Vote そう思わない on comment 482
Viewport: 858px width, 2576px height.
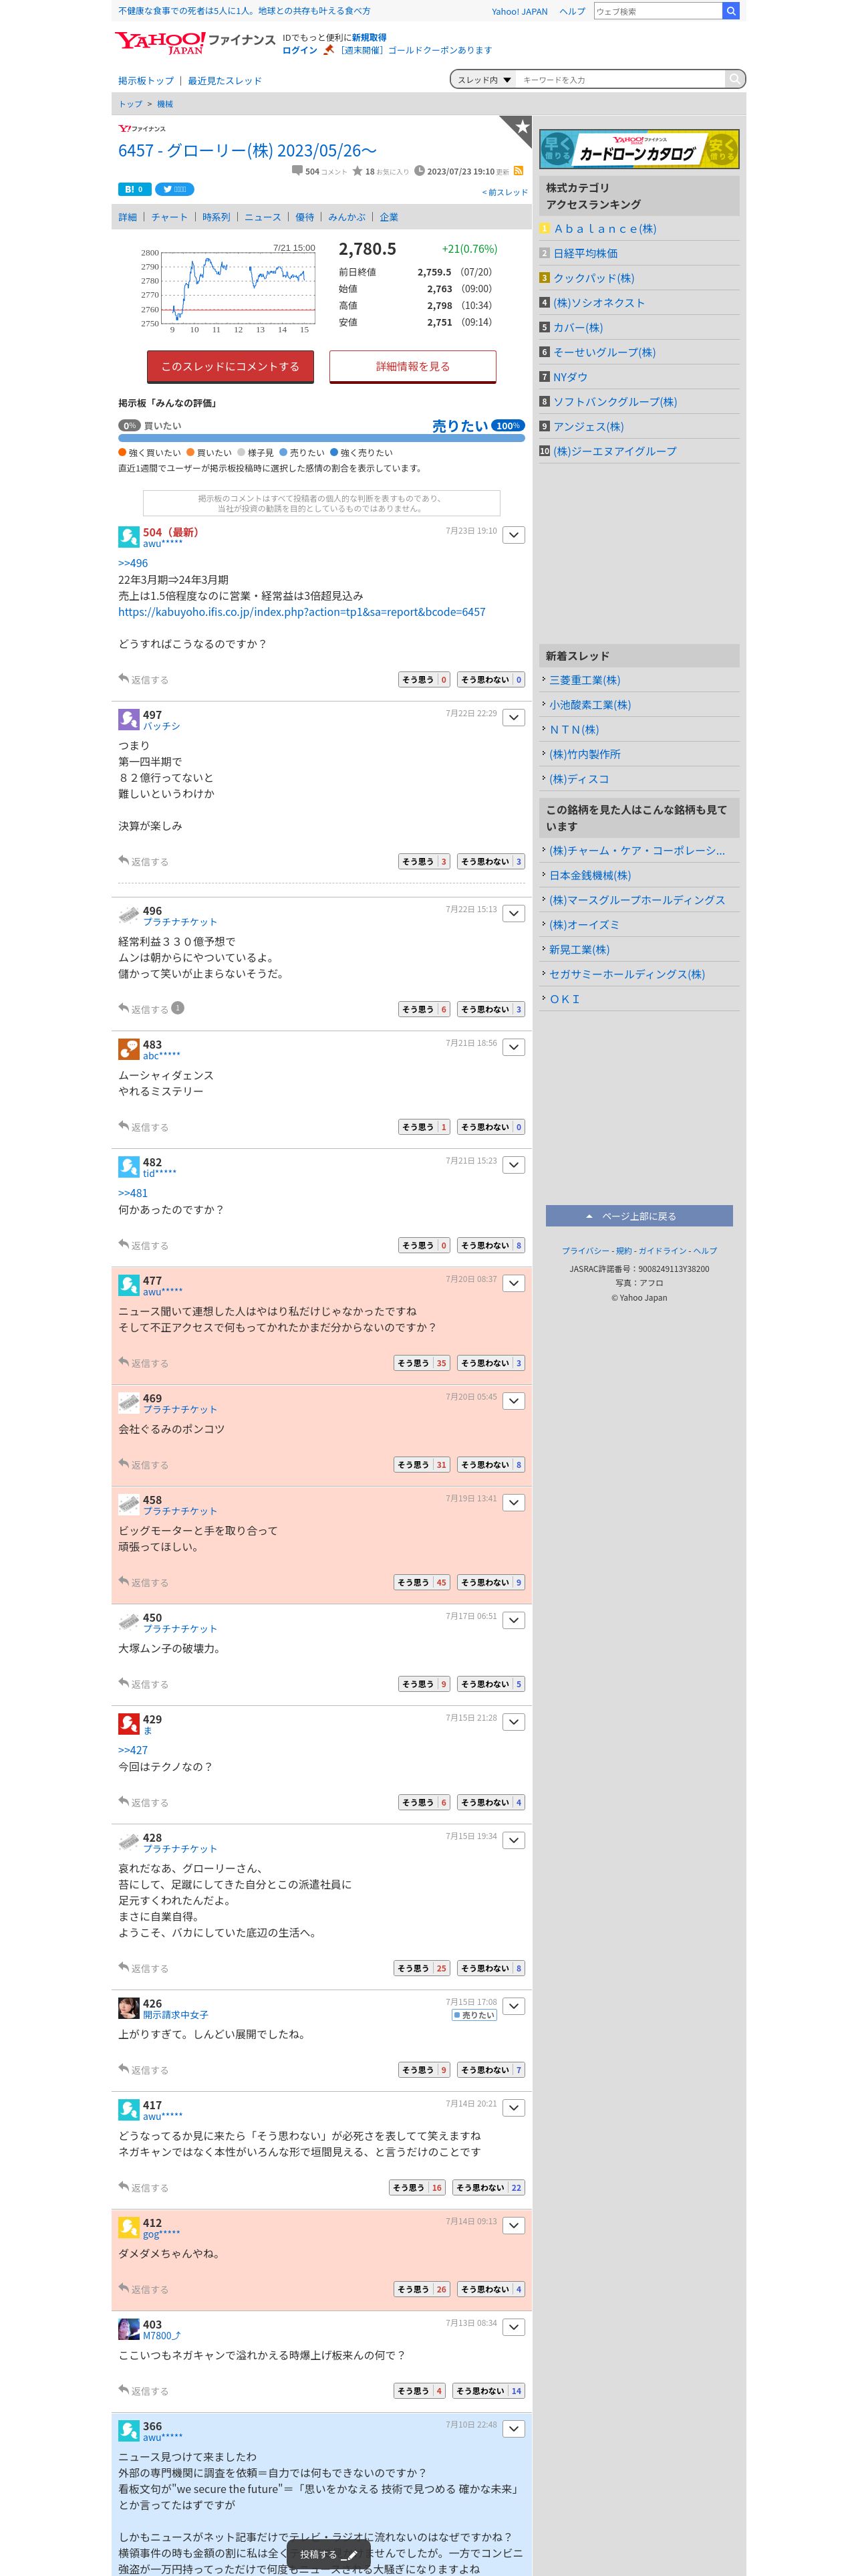click(491, 1245)
